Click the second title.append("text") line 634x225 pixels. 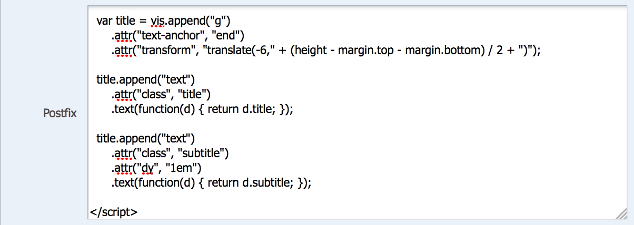[146, 139]
